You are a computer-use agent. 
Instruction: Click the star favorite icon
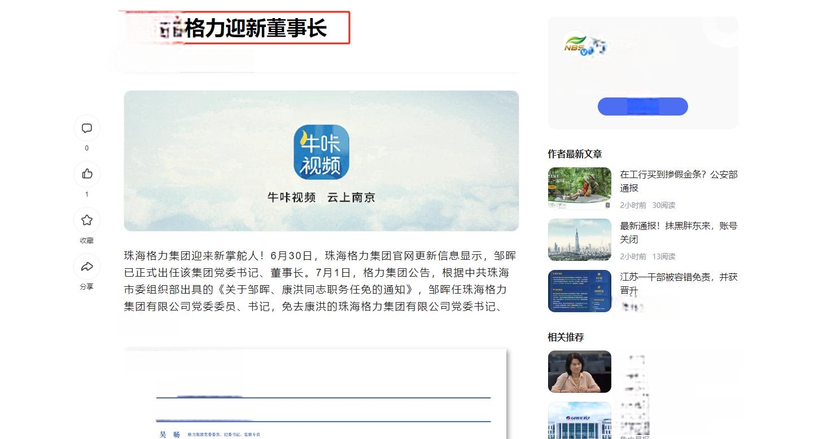pos(87,220)
